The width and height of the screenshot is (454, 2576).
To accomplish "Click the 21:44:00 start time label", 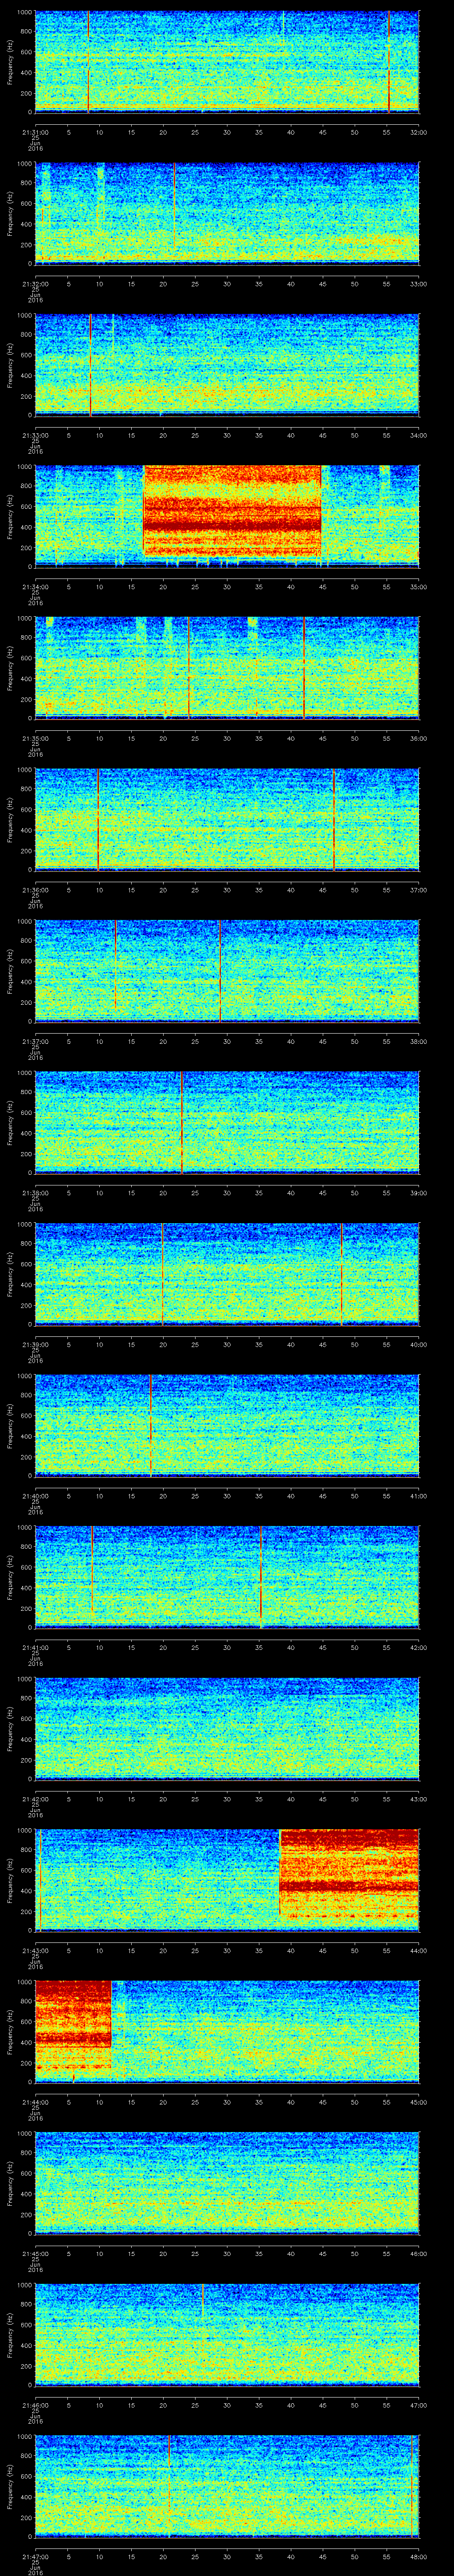I will pos(35,2102).
